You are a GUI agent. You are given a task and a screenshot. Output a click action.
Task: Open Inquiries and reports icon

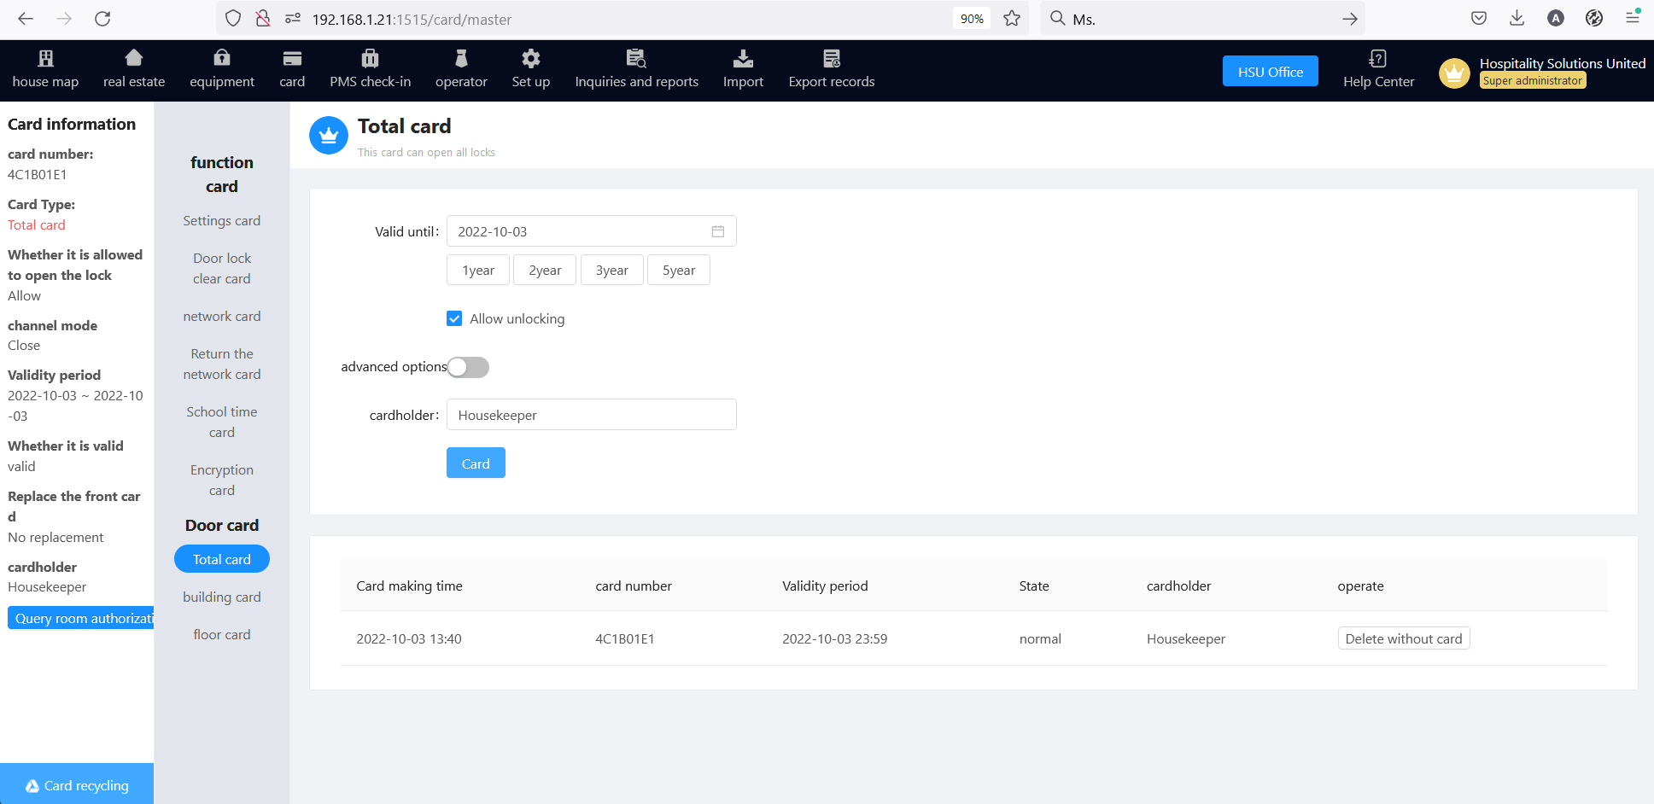pos(636,58)
